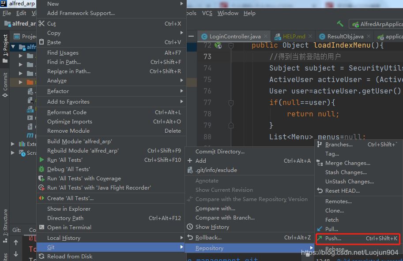Click the Show History clock icon
This screenshot has width=403, height=261.
(x=190, y=227)
